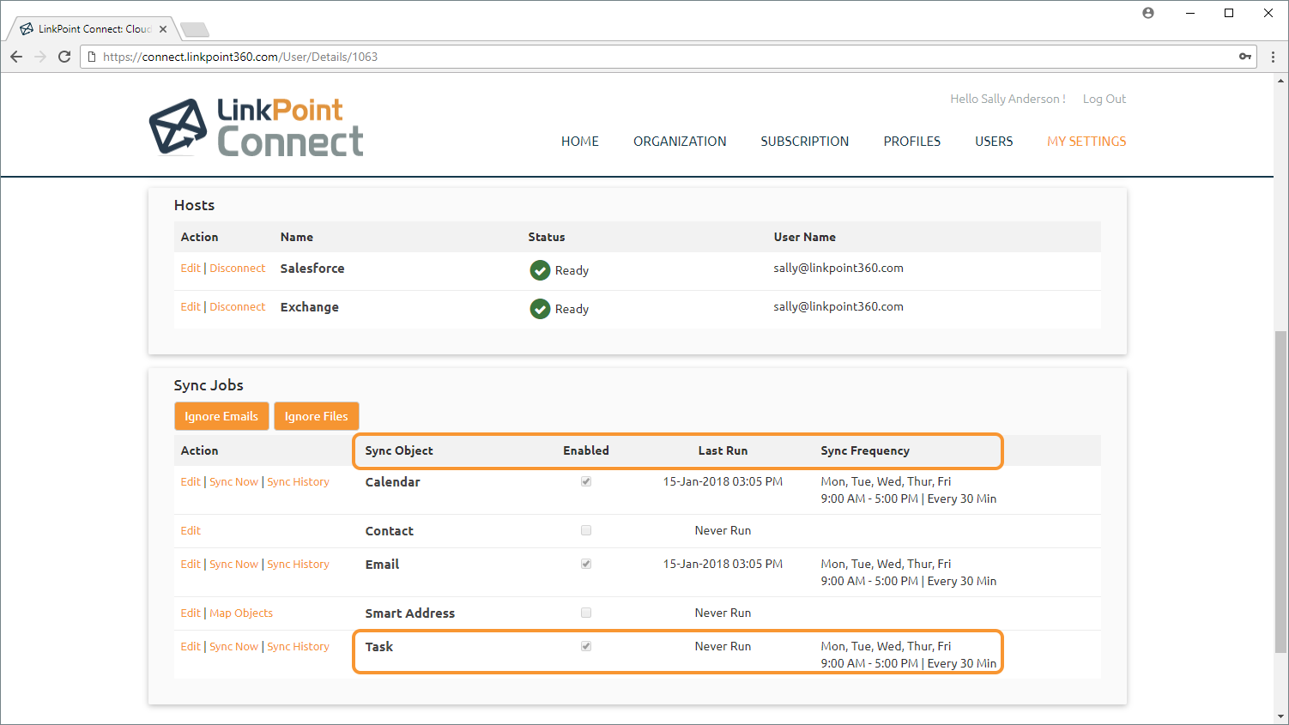1289x725 pixels.
Task: Click the Chrome profile avatar icon
Action: click(1148, 13)
